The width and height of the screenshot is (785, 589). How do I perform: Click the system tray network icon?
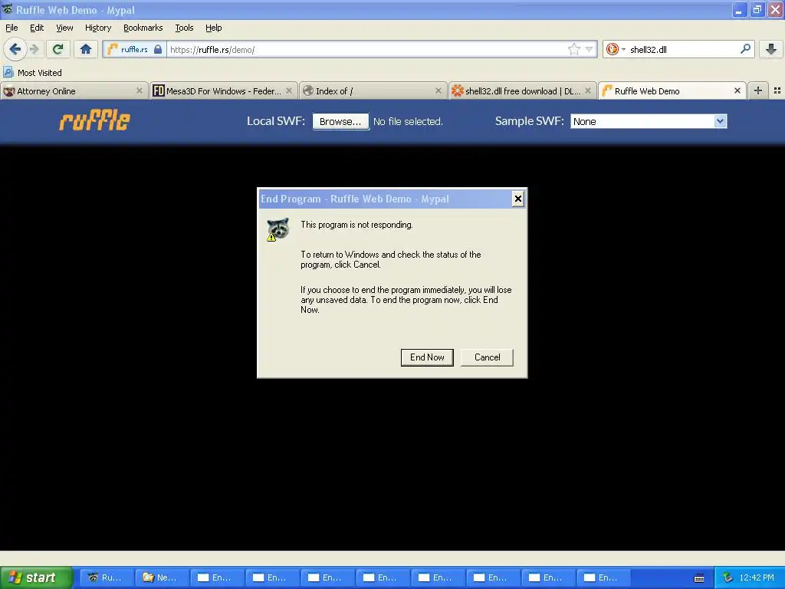pos(728,577)
